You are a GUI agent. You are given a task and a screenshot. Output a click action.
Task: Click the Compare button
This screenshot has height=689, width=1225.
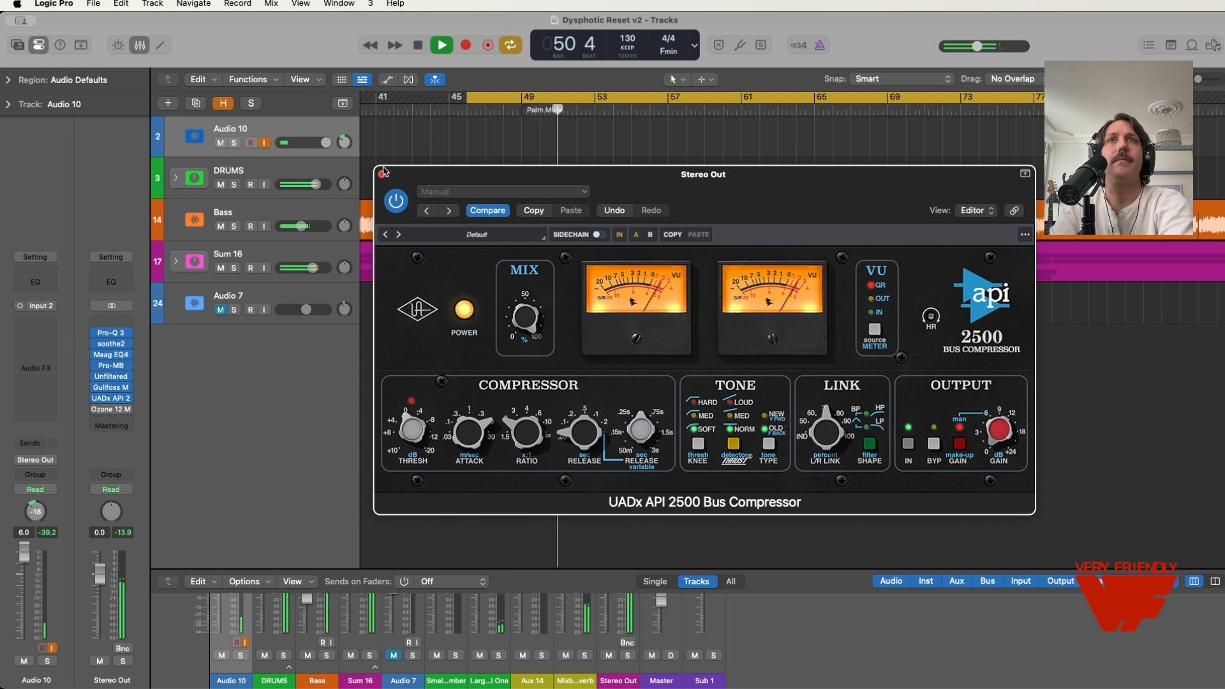487,211
